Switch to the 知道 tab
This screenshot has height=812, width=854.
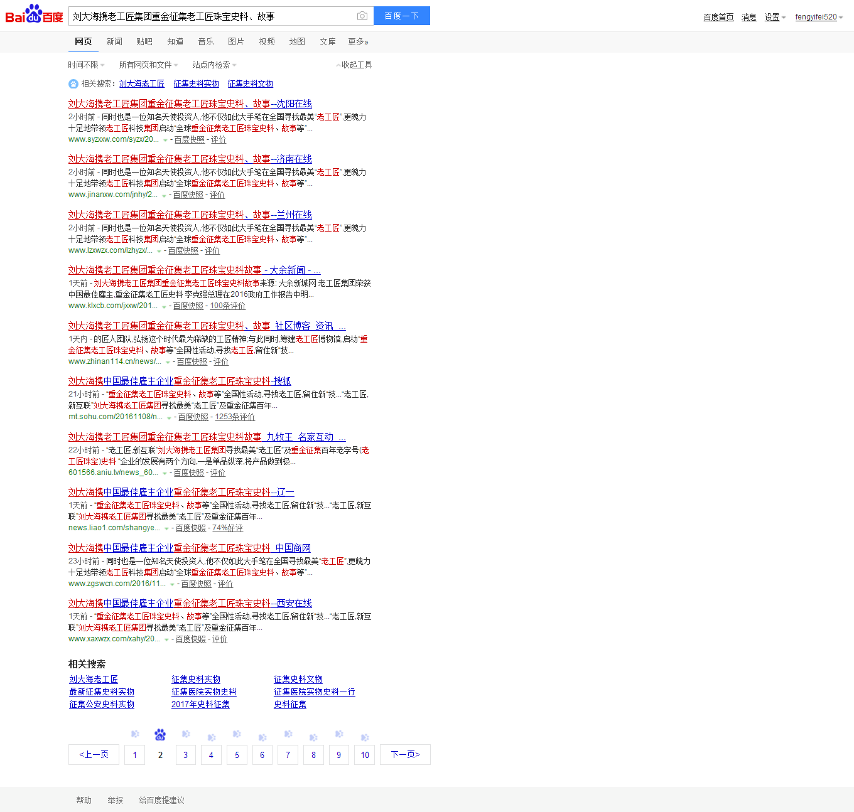click(175, 41)
